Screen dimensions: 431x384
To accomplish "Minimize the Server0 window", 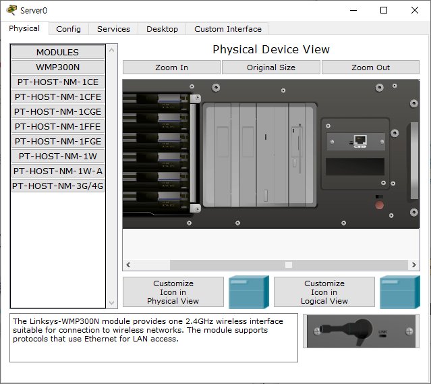I will [x=353, y=10].
